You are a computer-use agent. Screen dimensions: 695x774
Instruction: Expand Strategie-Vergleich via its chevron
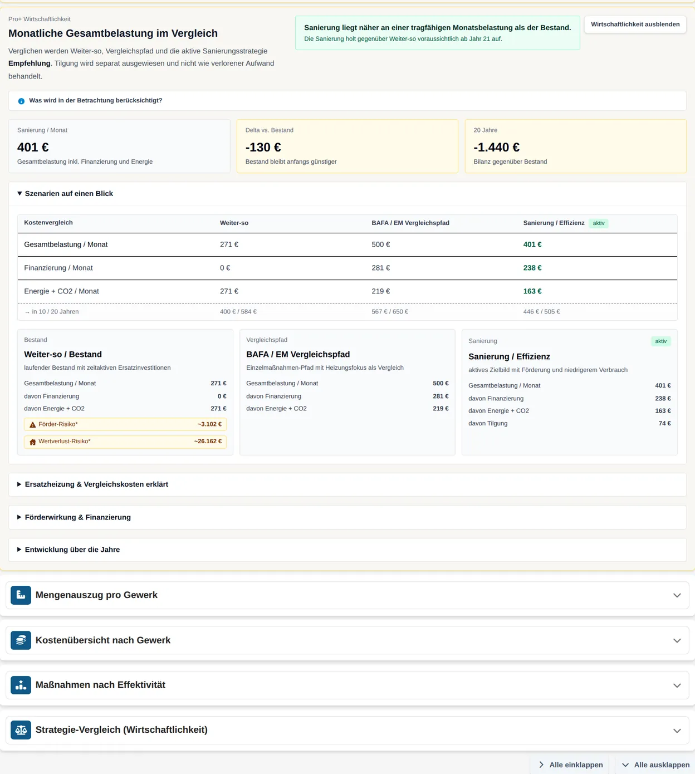click(x=677, y=730)
